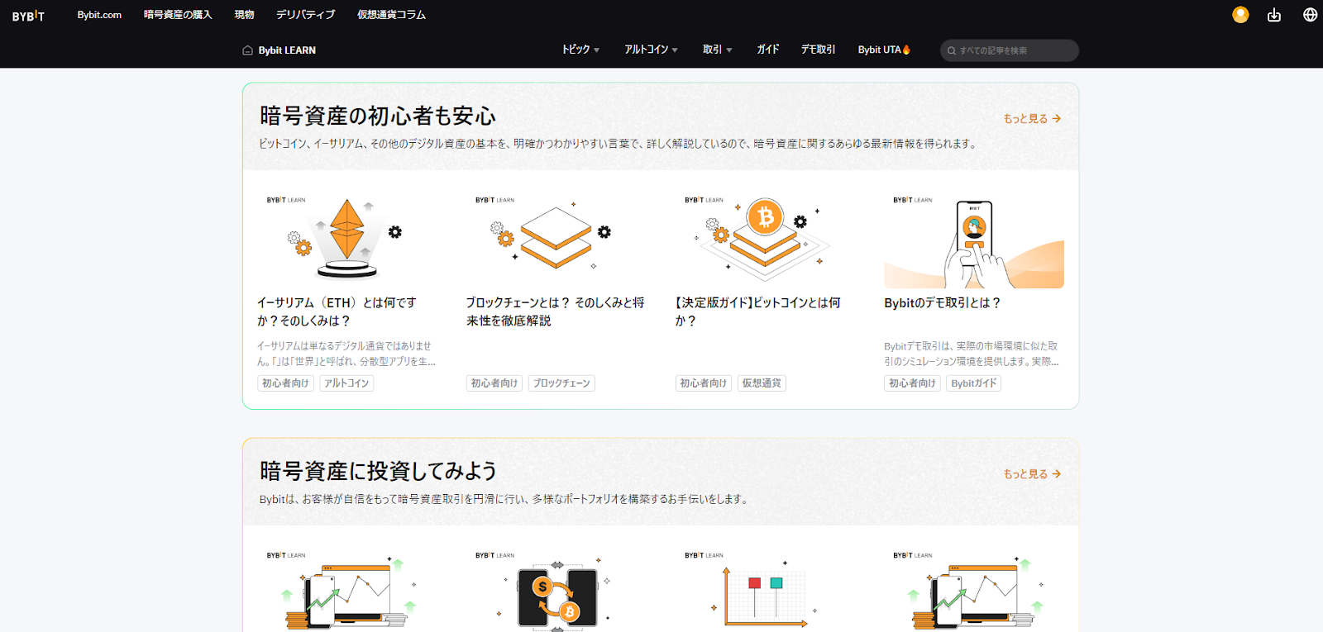Go to Bybit LEARN home link
The image size is (1323, 632).
(287, 50)
